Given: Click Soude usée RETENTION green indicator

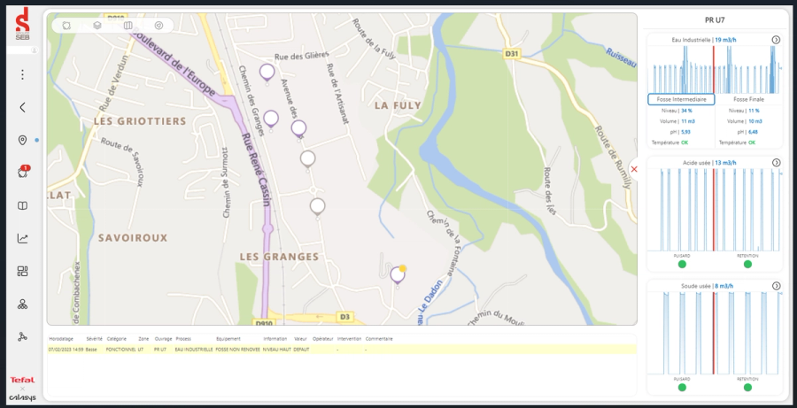Looking at the screenshot, I should click(x=747, y=388).
